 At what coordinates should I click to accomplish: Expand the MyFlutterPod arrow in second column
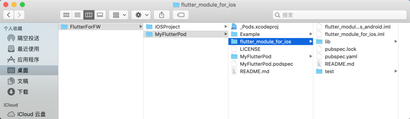[225, 34]
